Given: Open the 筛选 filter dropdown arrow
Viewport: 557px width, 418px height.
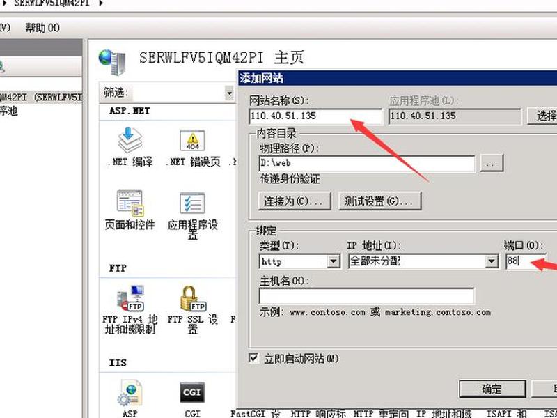Looking at the screenshot, I should [x=230, y=93].
